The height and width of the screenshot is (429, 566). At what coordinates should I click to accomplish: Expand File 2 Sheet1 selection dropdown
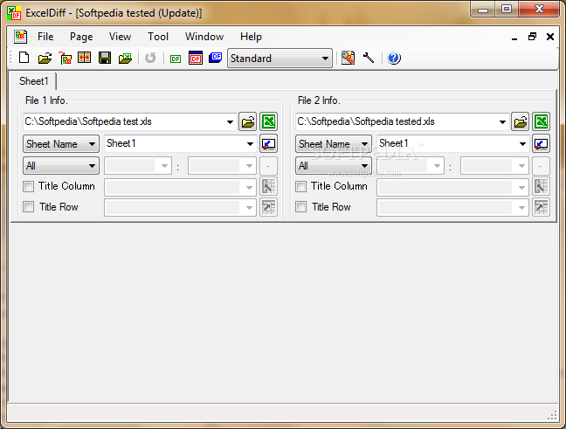(522, 144)
